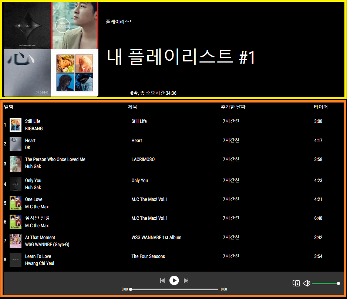
Task: Select the song At That Moment
Action: click(x=40, y=238)
